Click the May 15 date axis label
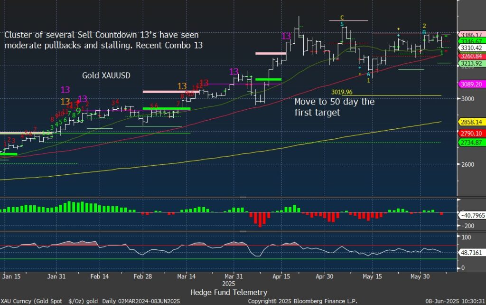The width and height of the screenshot is (486, 305). pos(372,276)
